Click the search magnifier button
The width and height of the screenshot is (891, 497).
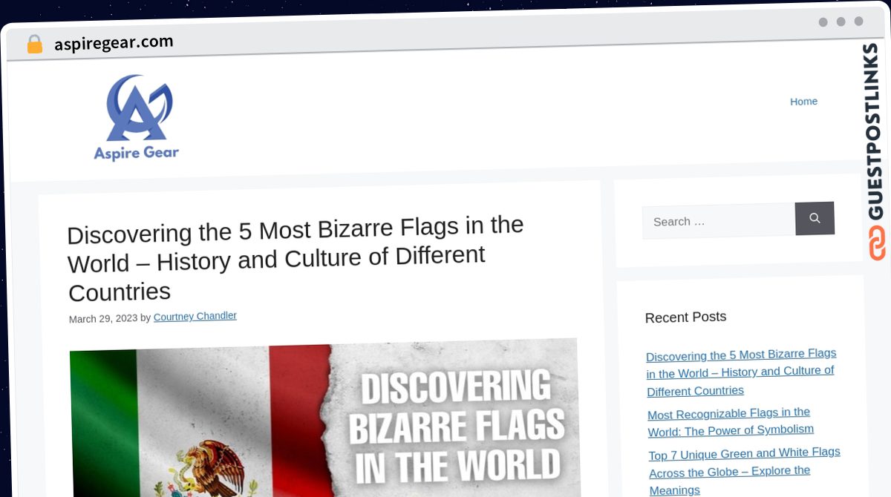815,218
